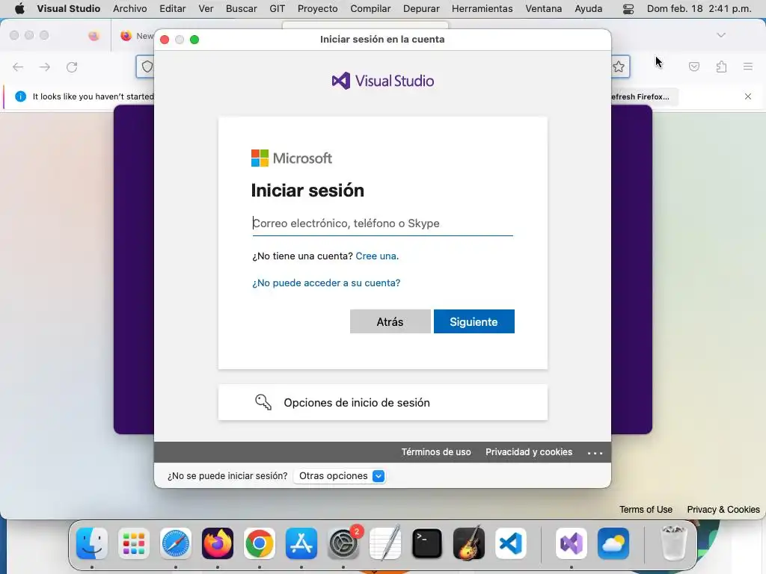Open System Settings in the Dock
Image resolution: width=766 pixels, height=574 pixels.
pos(343,543)
